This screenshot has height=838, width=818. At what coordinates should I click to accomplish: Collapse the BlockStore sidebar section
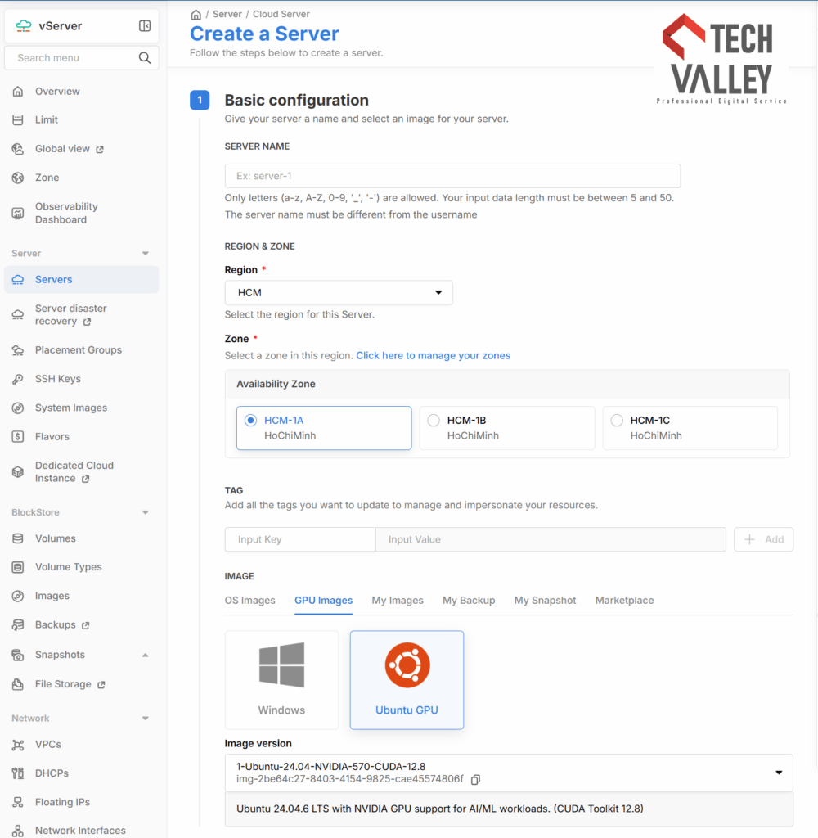click(145, 512)
